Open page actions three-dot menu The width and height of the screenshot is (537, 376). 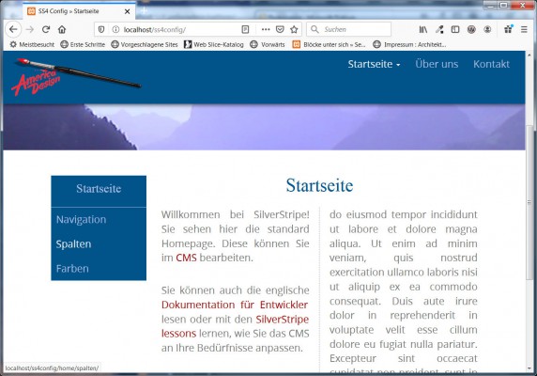(266, 29)
